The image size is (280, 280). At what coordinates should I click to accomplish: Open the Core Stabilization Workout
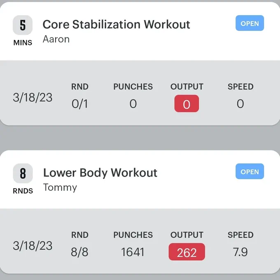[250, 23]
